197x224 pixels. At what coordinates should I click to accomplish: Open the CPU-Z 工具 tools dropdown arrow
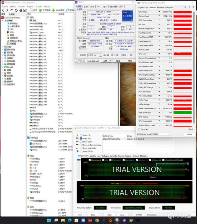pyautogui.click(x=111, y=61)
